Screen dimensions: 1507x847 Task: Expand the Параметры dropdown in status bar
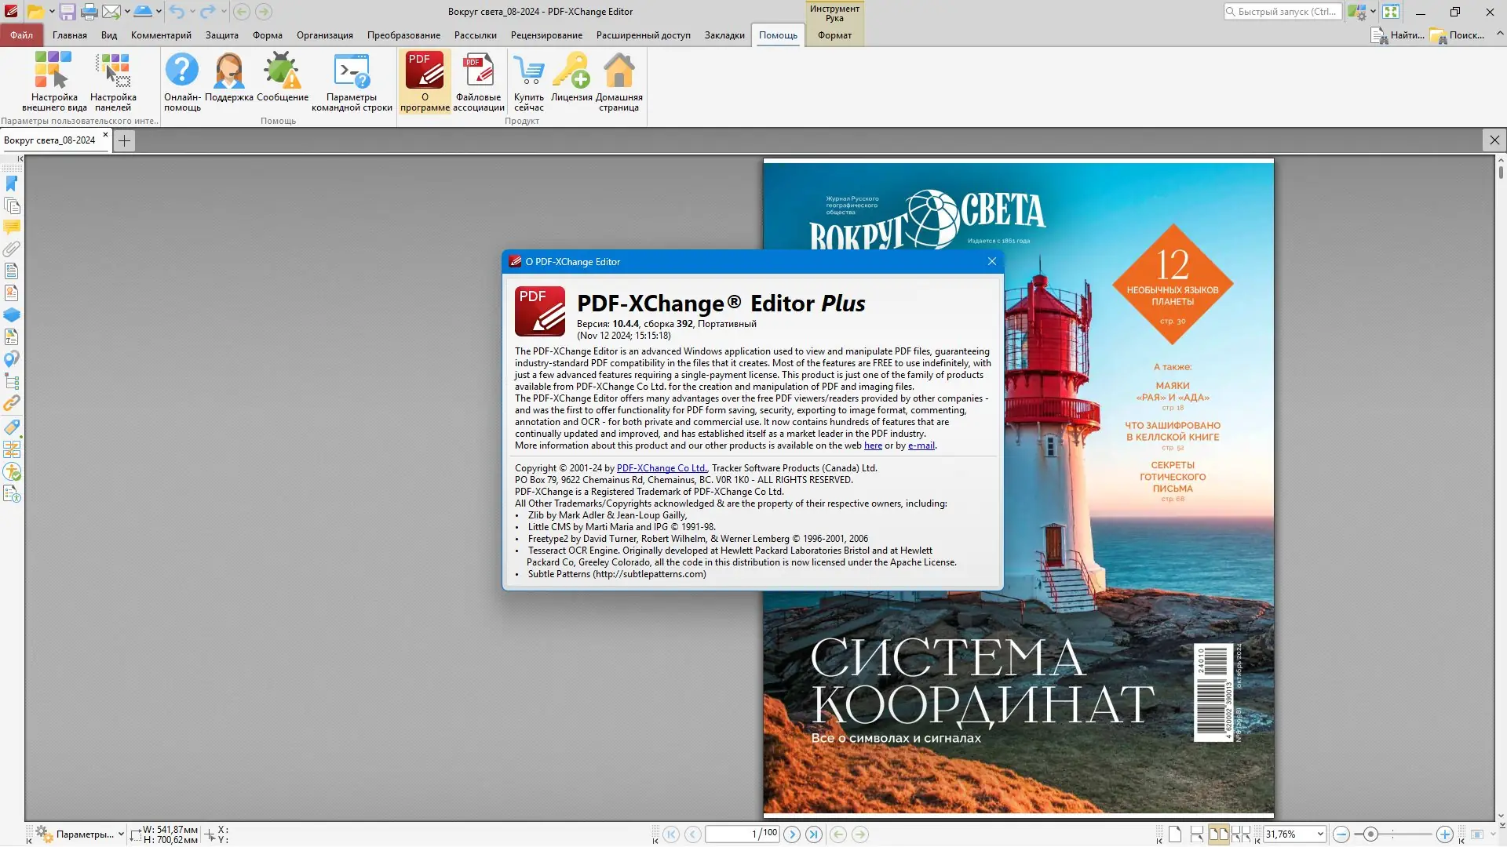(121, 834)
